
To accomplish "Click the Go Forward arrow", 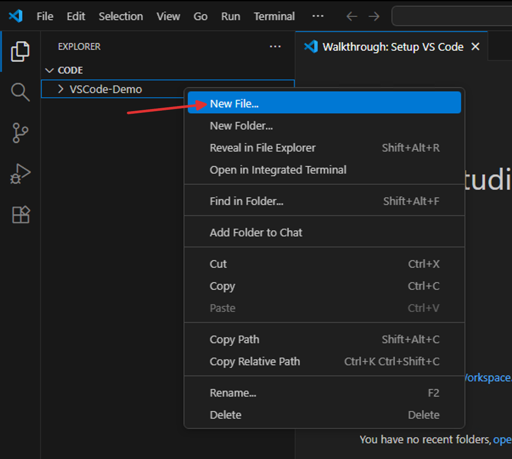I will click(374, 17).
